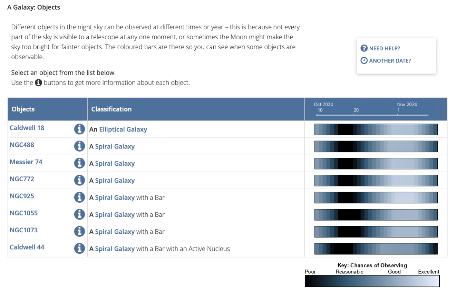Select the Classification column header

(111, 109)
